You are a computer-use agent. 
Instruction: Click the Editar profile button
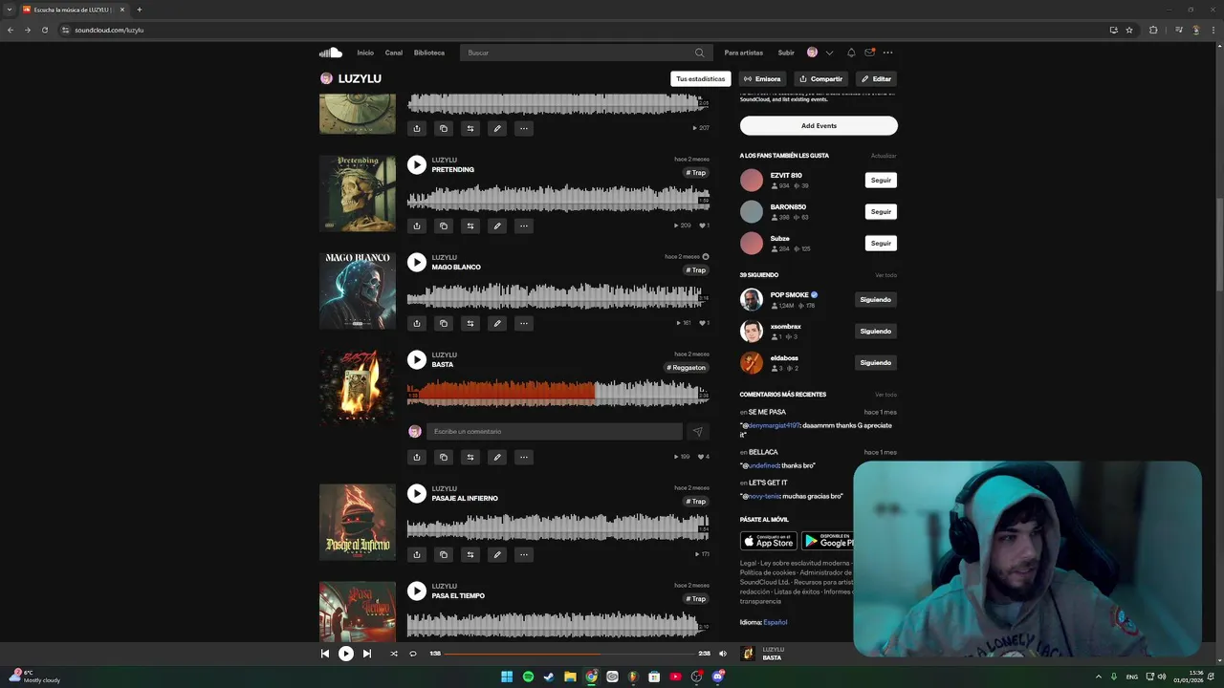tap(876, 78)
